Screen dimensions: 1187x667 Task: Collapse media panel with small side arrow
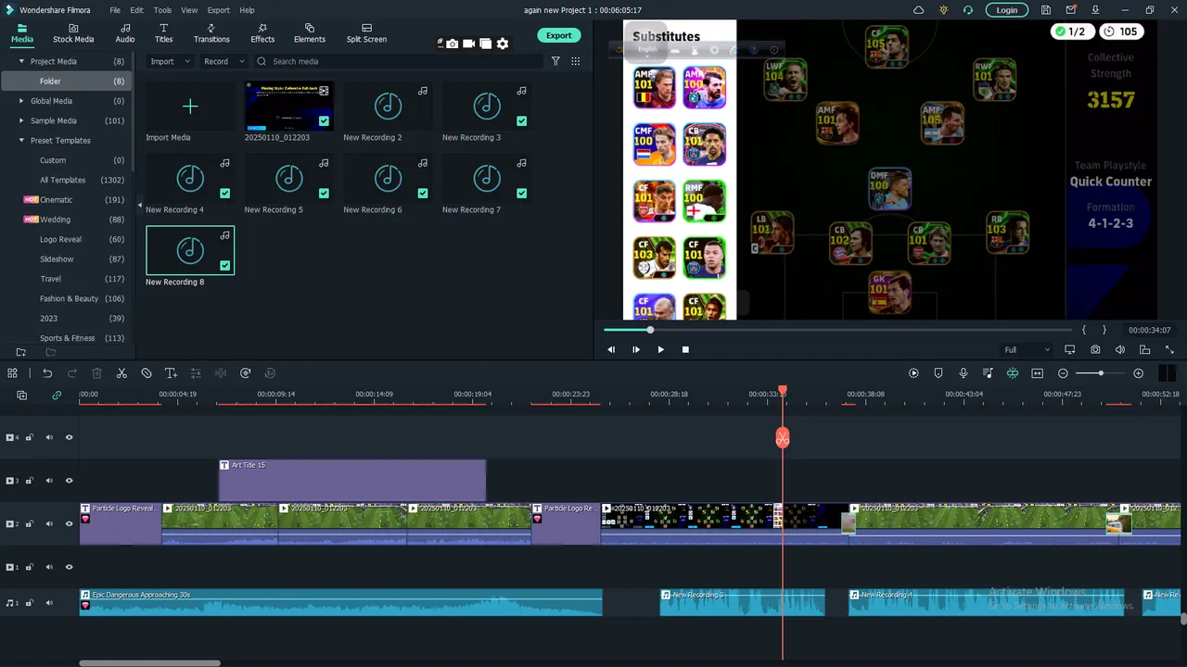coord(140,204)
